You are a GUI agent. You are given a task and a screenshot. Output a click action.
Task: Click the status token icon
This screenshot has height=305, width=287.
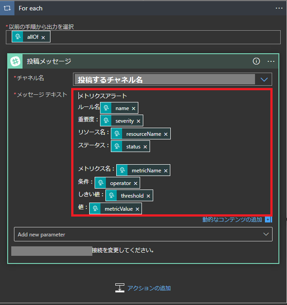[x=117, y=146]
